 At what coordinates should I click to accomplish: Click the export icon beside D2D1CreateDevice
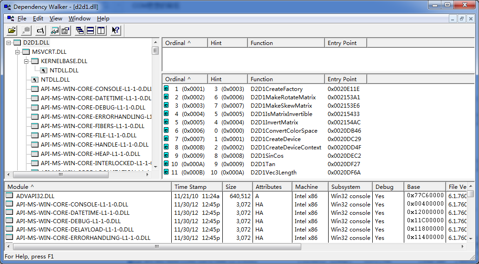(x=166, y=139)
